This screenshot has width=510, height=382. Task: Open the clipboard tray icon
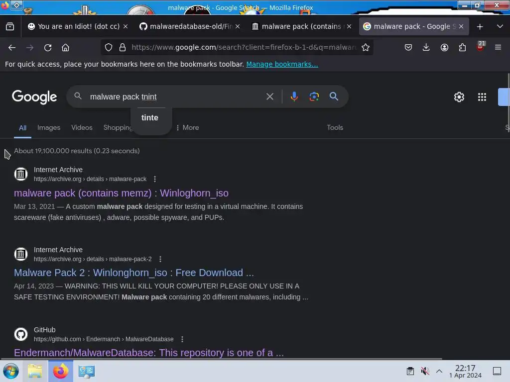pos(410,371)
